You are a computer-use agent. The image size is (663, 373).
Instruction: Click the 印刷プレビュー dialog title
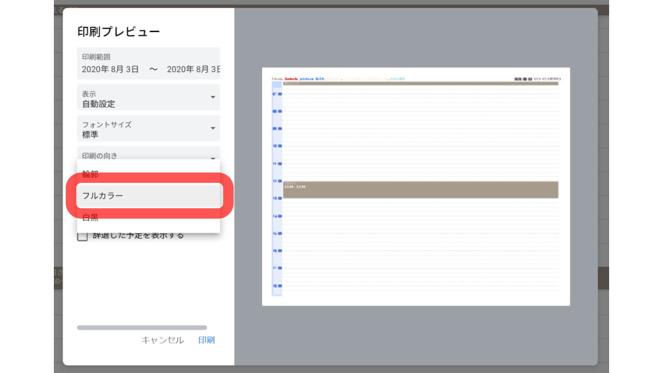119,32
